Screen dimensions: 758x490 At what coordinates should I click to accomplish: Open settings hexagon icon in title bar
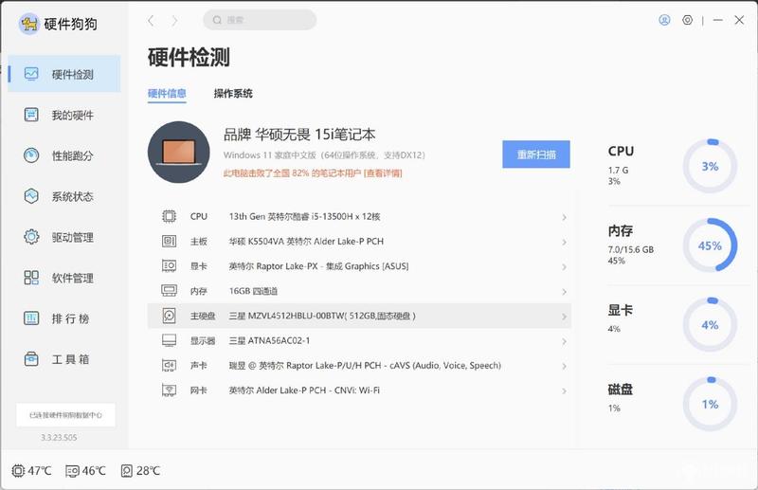coord(688,20)
